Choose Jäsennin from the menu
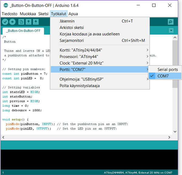182x175 pixels. [100, 21]
